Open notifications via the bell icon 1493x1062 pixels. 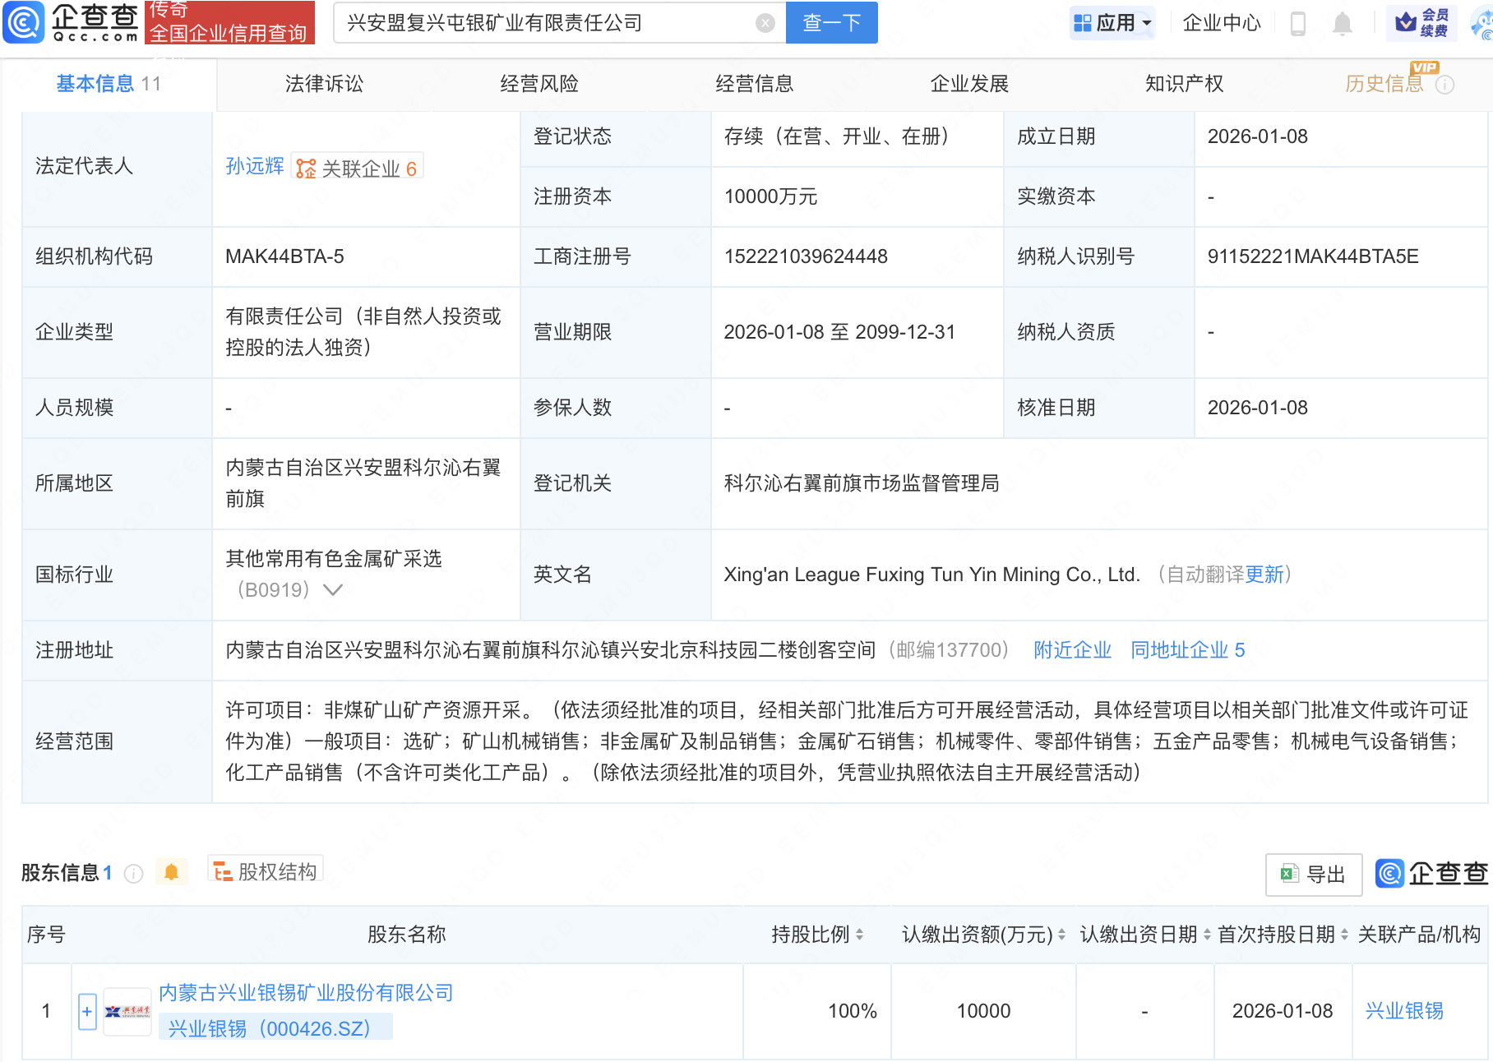1343,22
